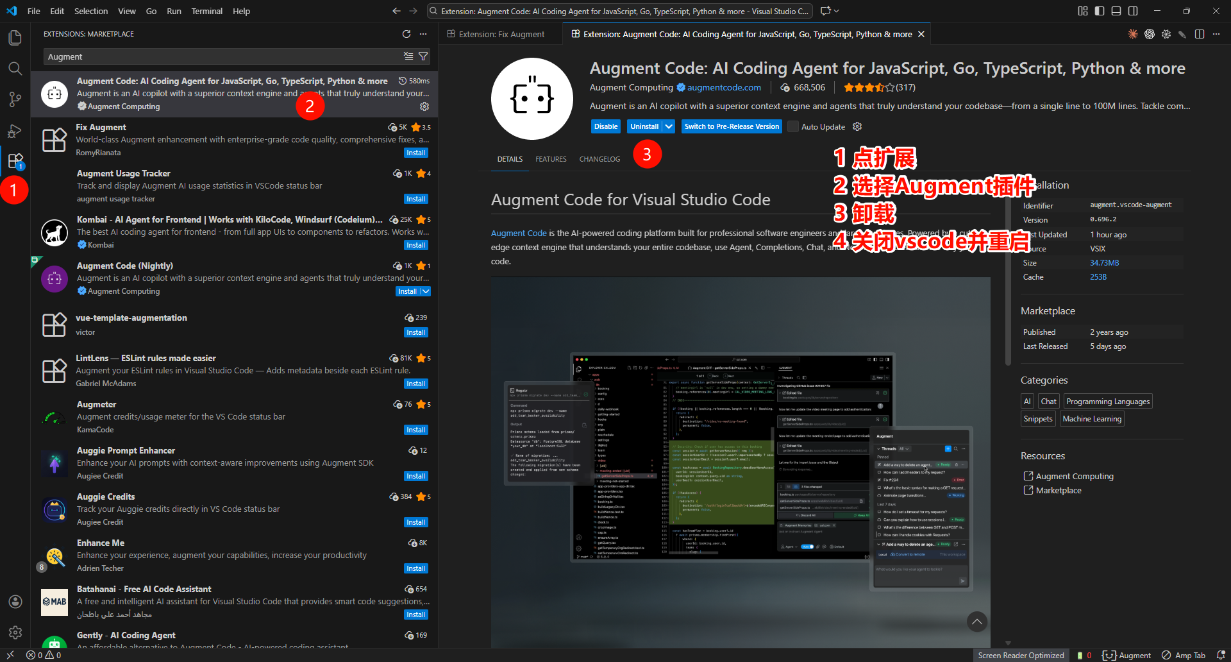The height and width of the screenshot is (662, 1231).
Task: Select LintLens extension in the list
Action: (x=235, y=371)
